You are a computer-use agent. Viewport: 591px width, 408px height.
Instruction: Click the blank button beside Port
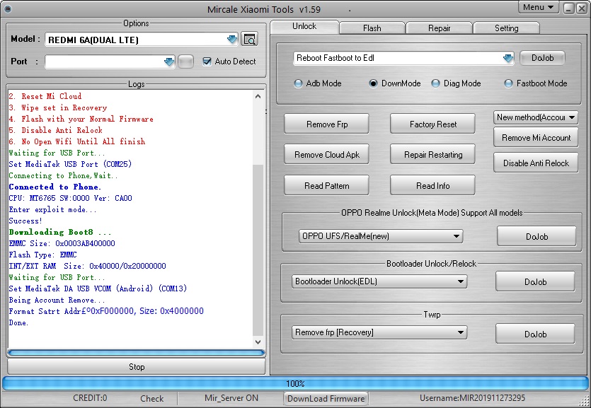185,62
